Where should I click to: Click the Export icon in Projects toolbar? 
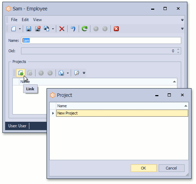[61, 73]
